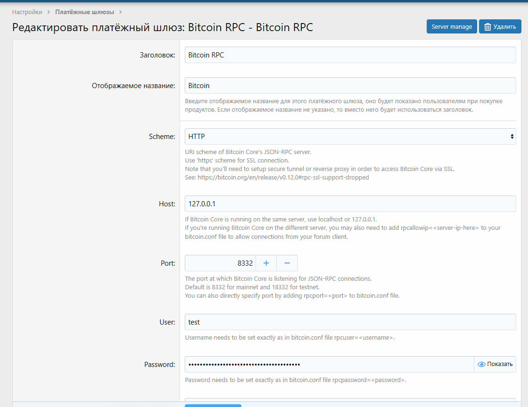Decrease the Port value with minus
Screen dimensions: 528x407
click(287, 263)
